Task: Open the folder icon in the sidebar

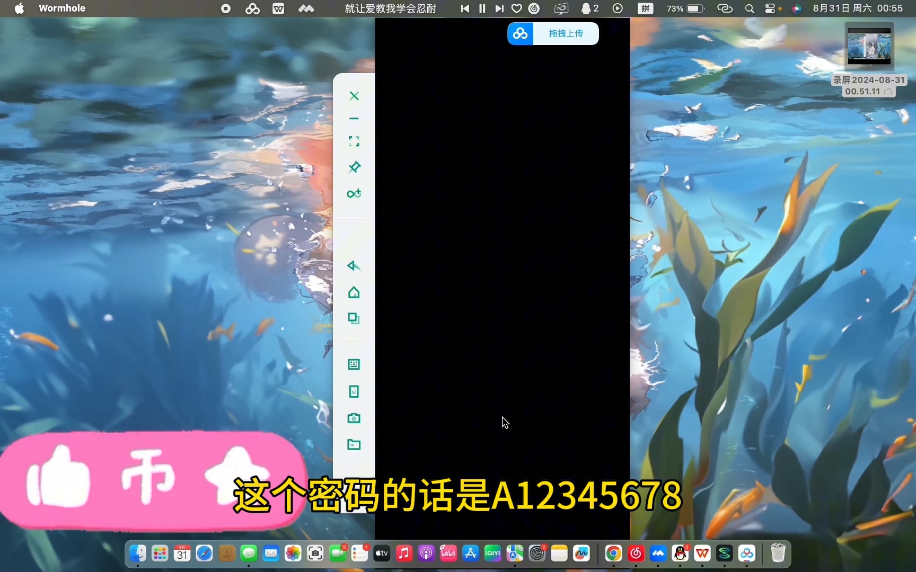Action: click(354, 444)
